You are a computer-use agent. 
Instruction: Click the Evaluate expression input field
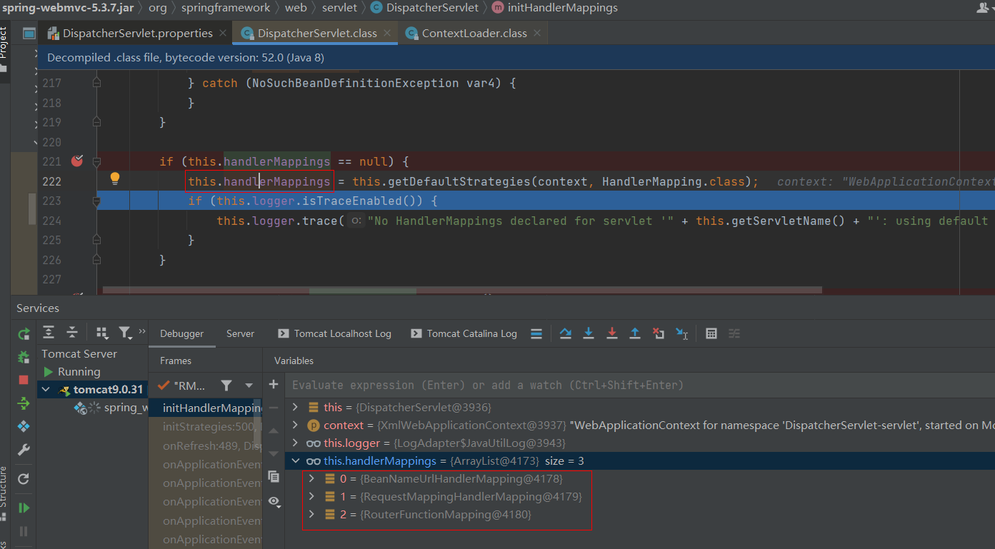(640, 385)
